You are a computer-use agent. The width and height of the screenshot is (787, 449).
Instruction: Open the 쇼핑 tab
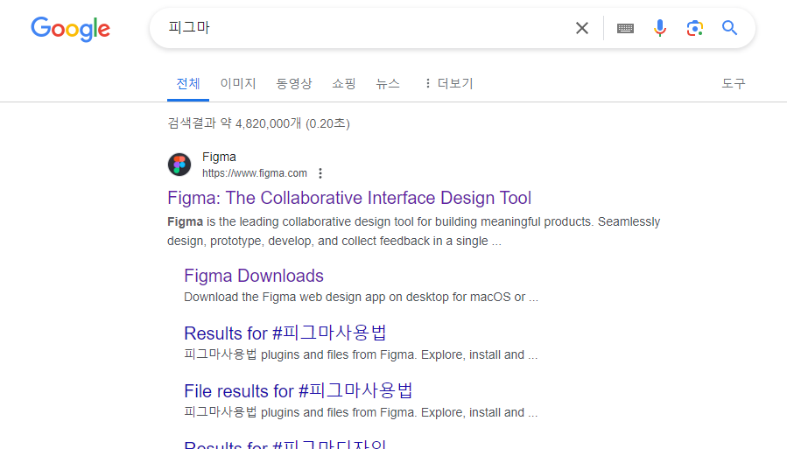pyautogui.click(x=344, y=83)
